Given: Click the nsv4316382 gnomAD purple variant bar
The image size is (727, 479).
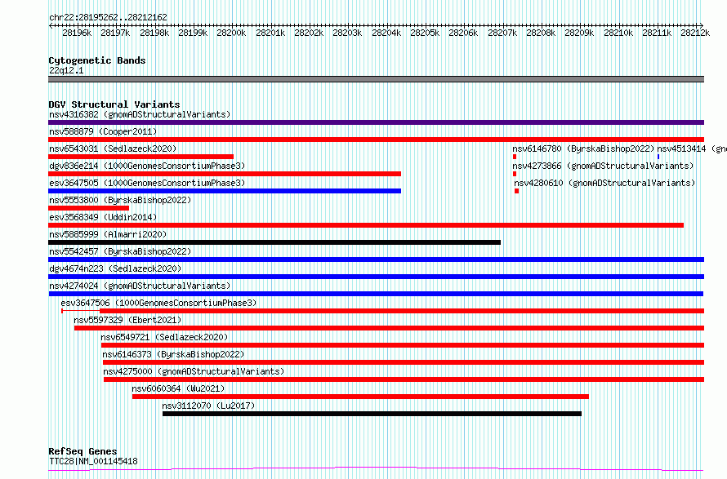Looking at the screenshot, I should [x=376, y=122].
